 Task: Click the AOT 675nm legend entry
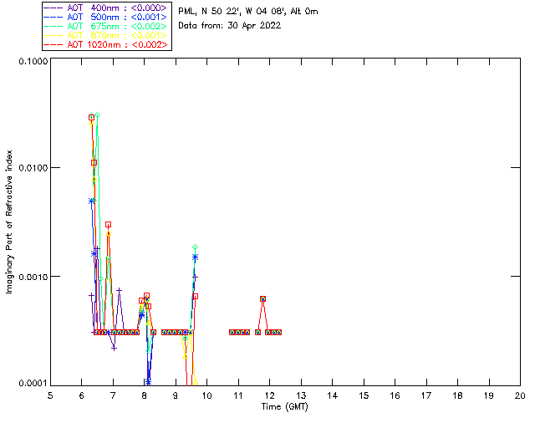coord(105,26)
